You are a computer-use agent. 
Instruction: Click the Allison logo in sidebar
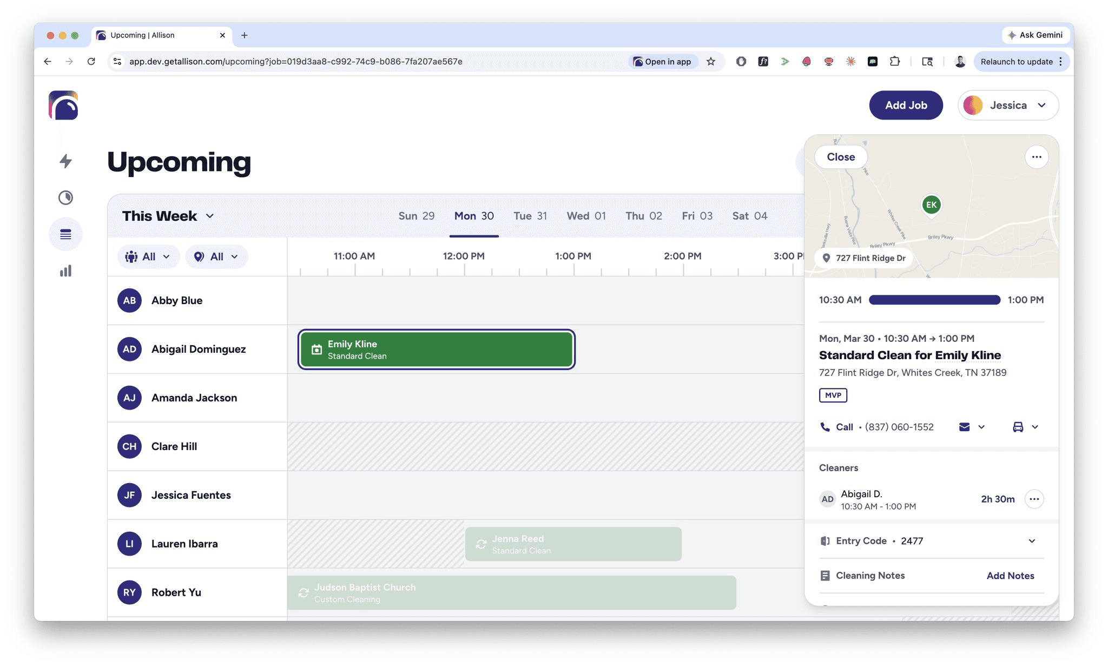pos(63,105)
